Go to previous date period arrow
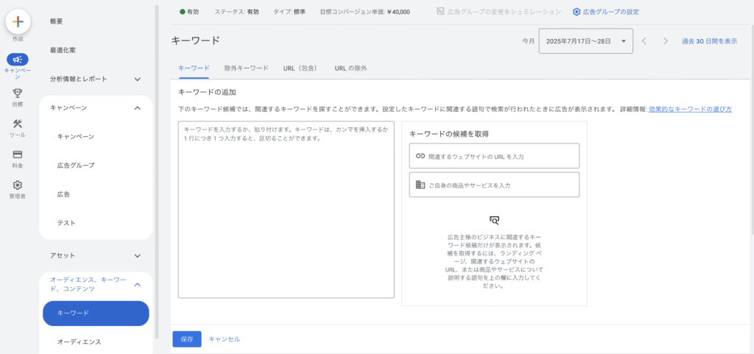754x354 pixels. (644, 41)
